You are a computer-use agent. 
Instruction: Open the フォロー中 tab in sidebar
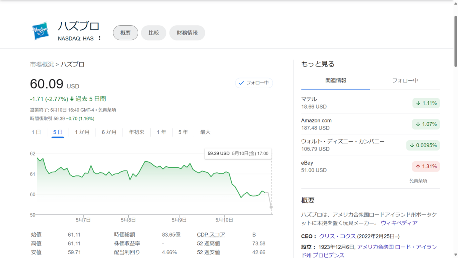tap(405, 81)
